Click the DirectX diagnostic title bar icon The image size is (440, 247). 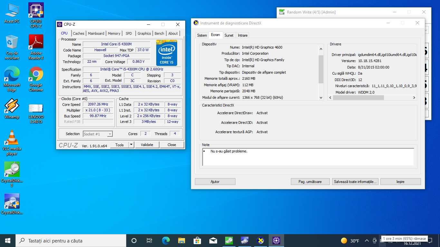point(196,23)
